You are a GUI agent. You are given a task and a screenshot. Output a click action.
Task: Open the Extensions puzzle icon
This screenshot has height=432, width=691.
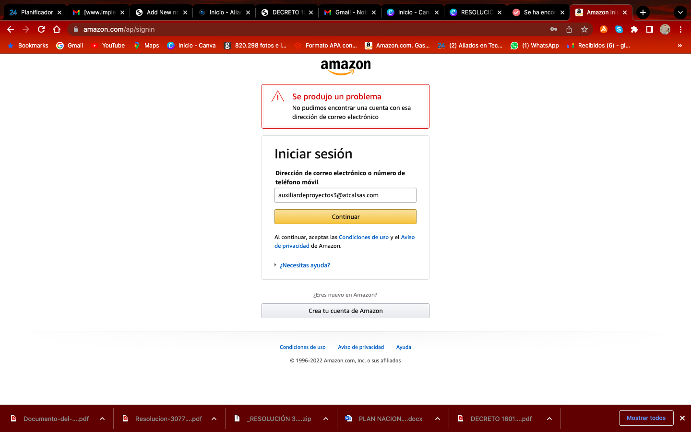tap(634, 29)
